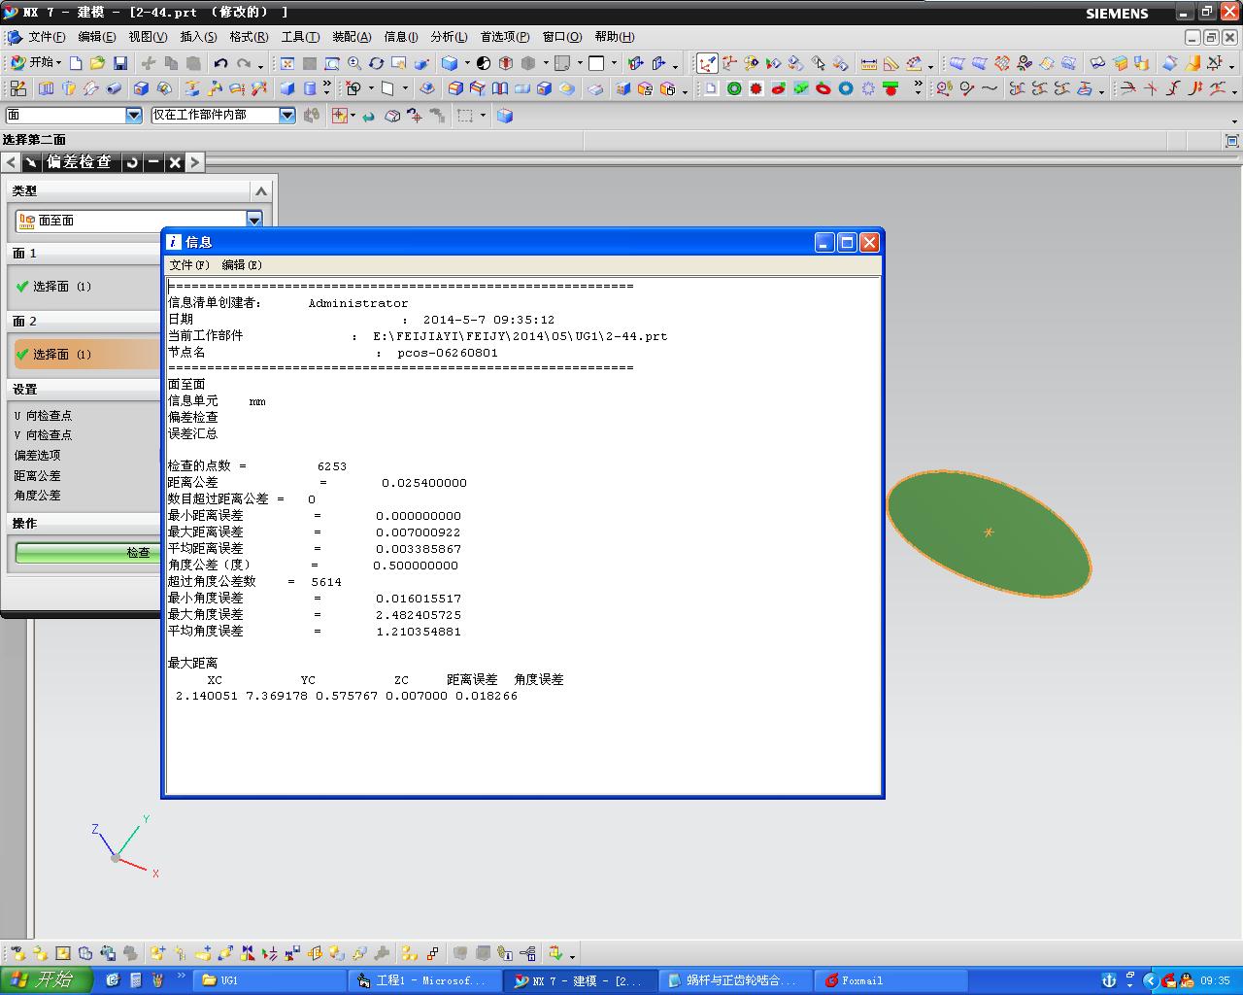The height and width of the screenshot is (995, 1243).
Task: Click the snap point crosshair icon
Action: [x=339, y=116]
